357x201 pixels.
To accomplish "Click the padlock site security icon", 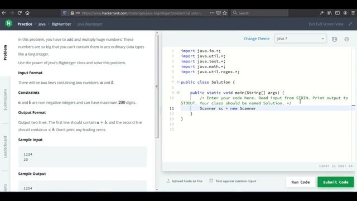I will [72, 13].
